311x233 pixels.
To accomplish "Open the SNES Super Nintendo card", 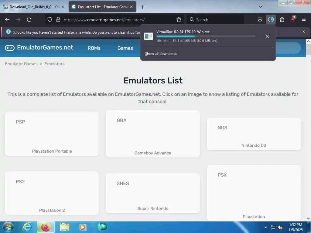I will (153, 193).
